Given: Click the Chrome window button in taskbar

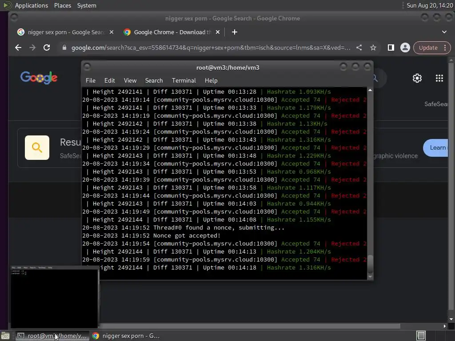Looking at the screenshot, I should [x=126, y=336].
